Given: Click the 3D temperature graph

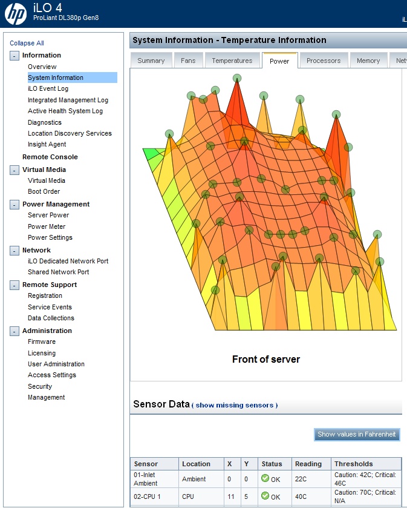Looking at the screenshot, I should click(270, 202).
